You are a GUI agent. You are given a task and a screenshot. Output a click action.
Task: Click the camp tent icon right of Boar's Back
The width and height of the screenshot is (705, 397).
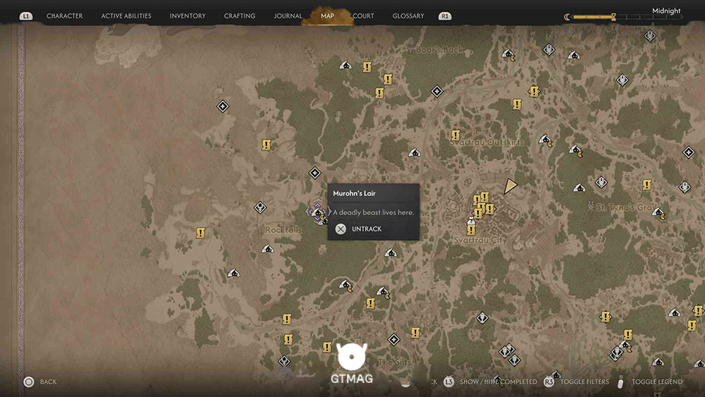tap(508, 54)
